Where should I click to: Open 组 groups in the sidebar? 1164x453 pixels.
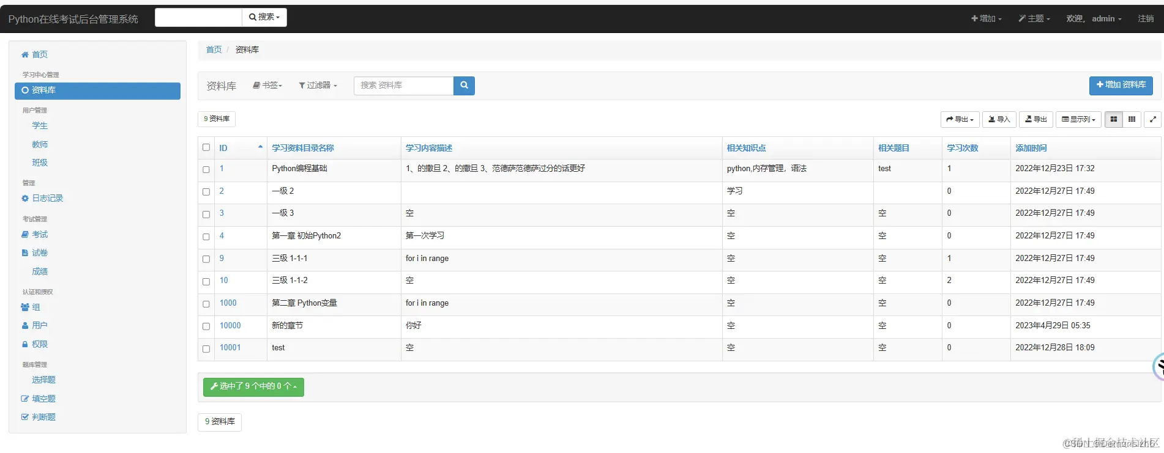31,307
